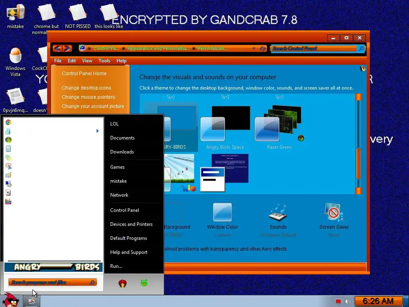Open Network from Start menu
Screen dimensions: 409x307
(x=119, y=195)
